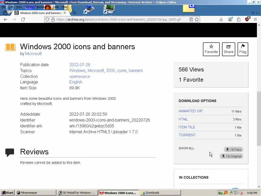Open the Microsoft topic link
261x196 pixels.
click(96, 70)
